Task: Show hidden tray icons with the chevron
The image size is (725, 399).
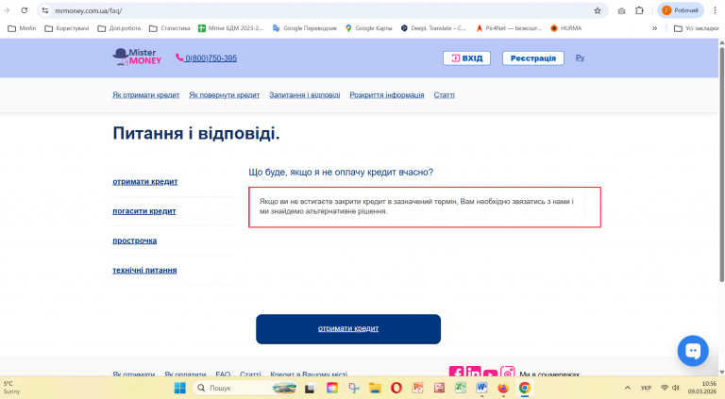Action: pyautogui.click(x=628, y=388)
